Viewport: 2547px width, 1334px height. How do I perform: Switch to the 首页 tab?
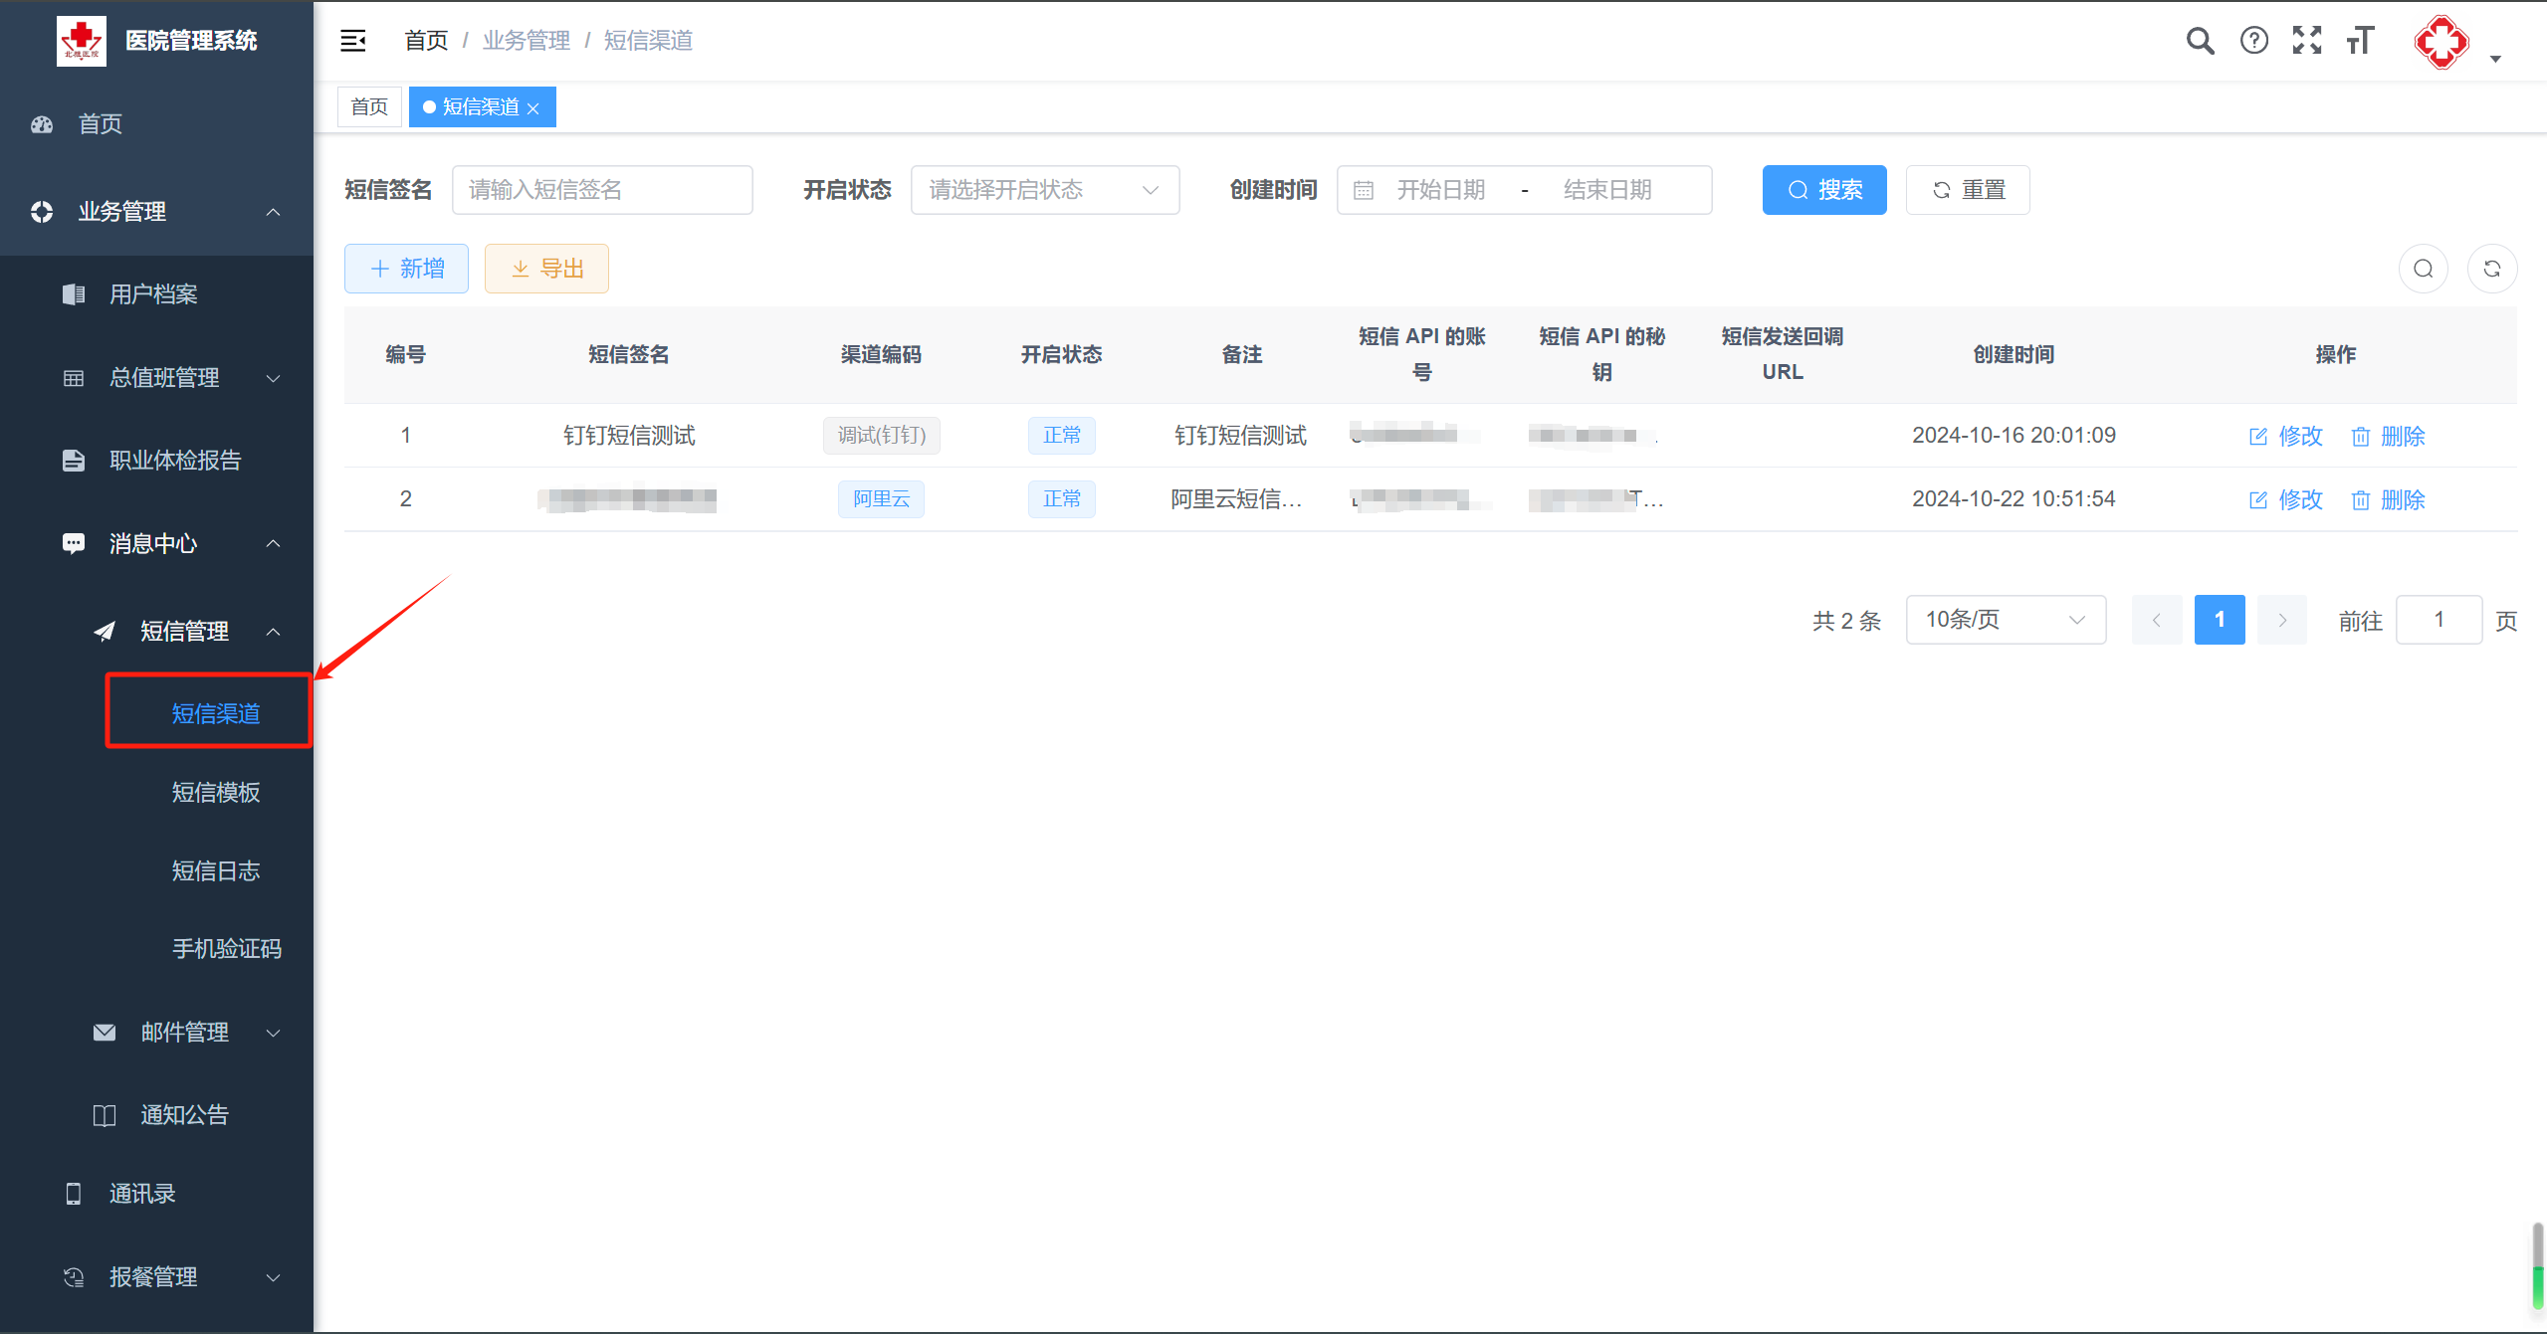click(x=369, y=106)
